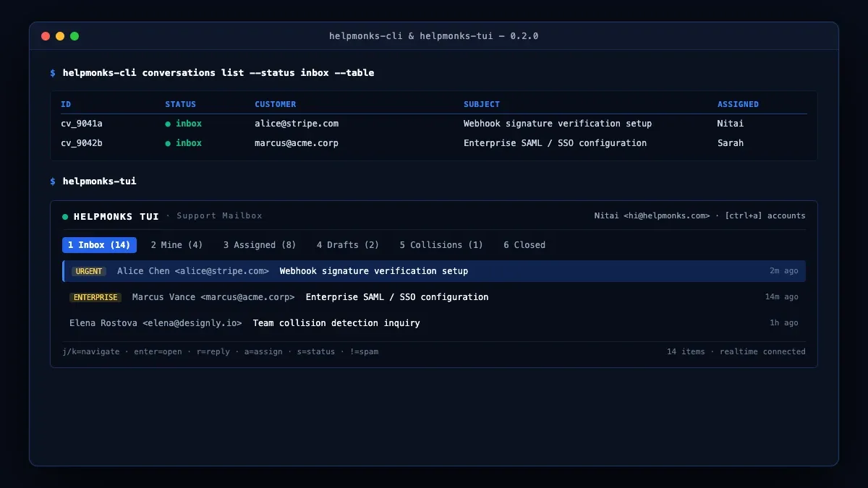868x488 pixels.
Task: Click the HELPMONKS TUI title
Action: click(116, 216)
